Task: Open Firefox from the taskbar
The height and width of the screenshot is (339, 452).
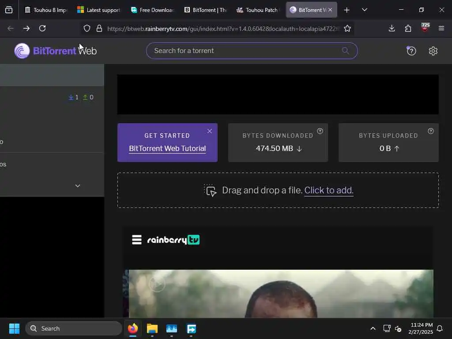Action: pos(132,328)
